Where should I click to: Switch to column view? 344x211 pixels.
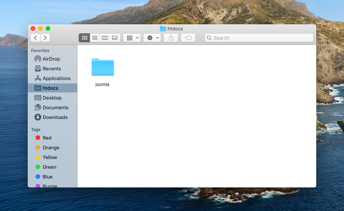(105, 38)
